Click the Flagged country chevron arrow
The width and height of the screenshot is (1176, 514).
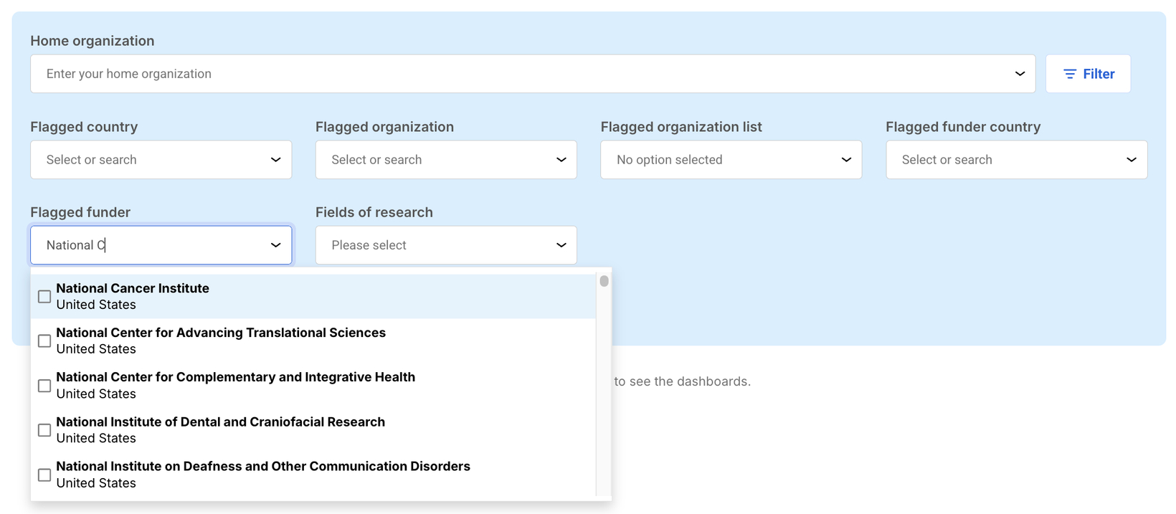[275, 160]
